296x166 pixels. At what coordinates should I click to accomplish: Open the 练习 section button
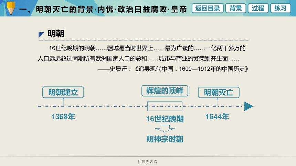coord(280,8)
